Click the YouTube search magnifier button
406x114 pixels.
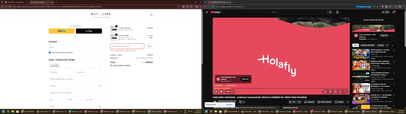click(x=330, y=12)
